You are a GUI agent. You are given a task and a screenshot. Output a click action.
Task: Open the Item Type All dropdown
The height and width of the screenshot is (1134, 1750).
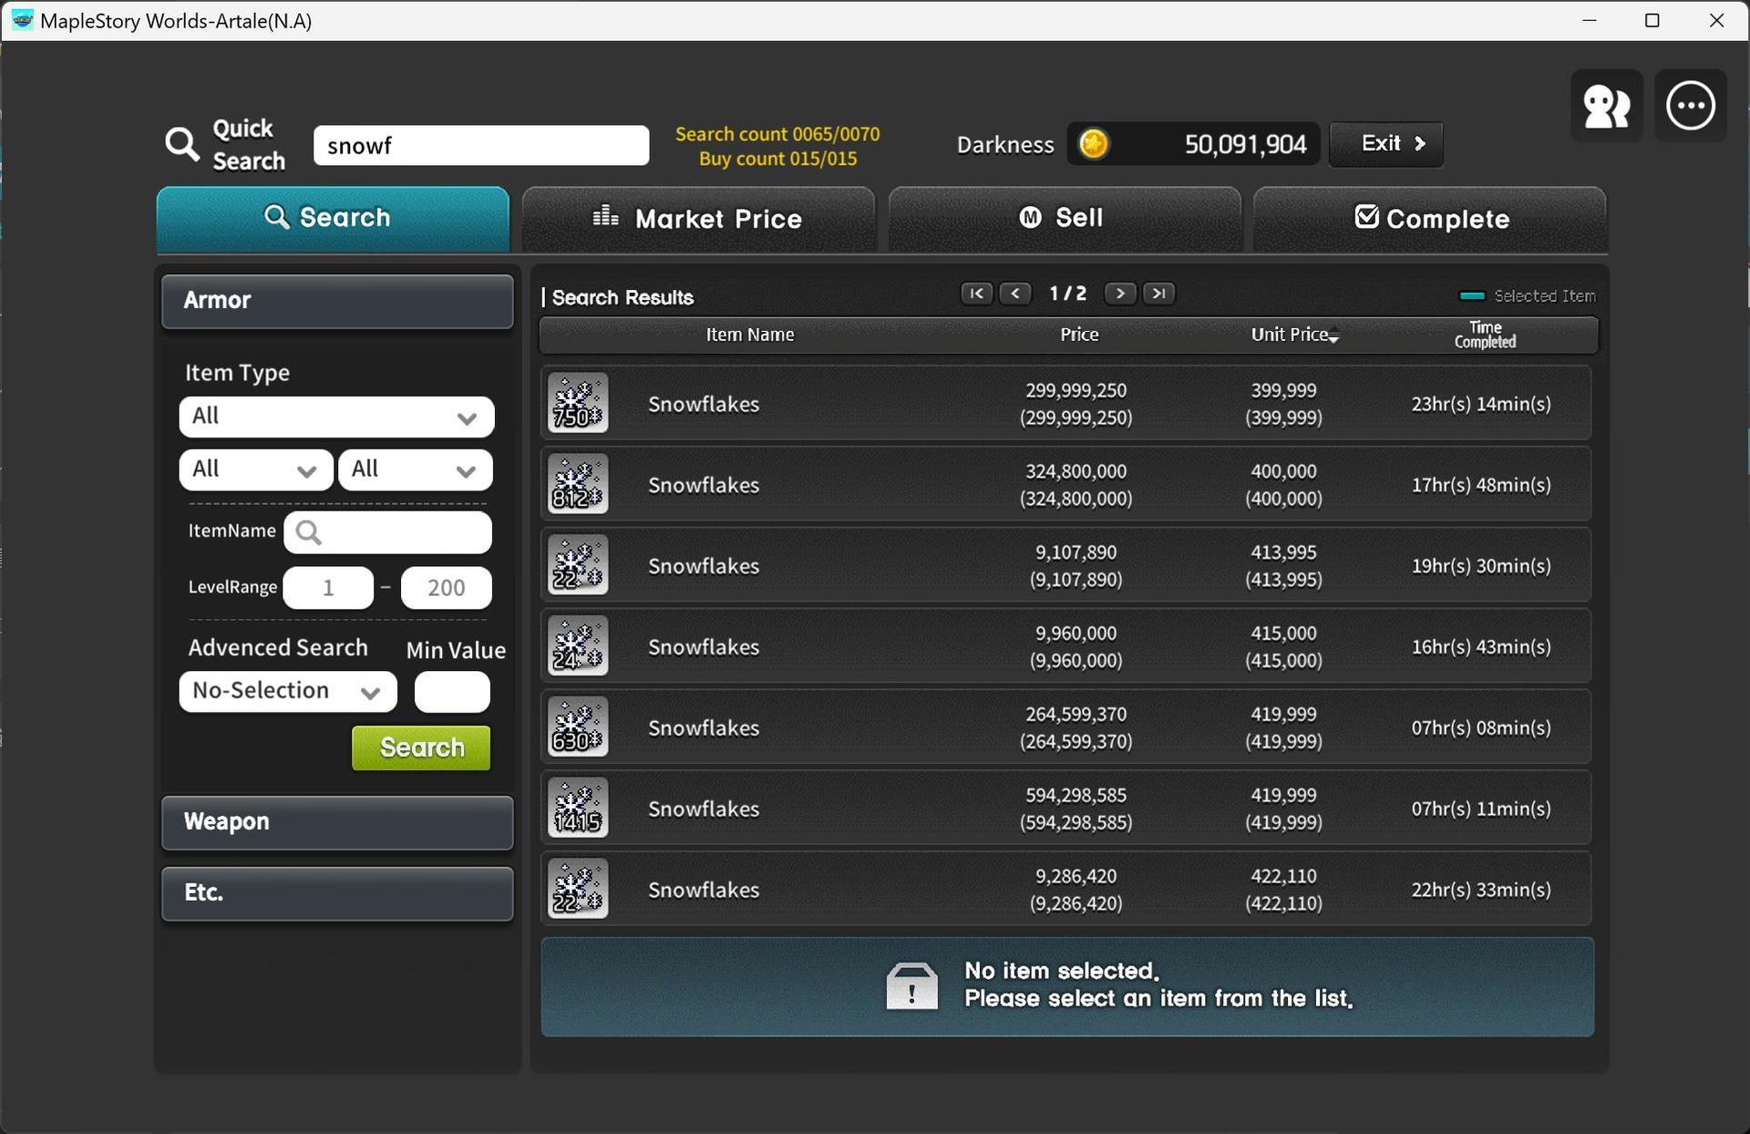click(336, 417)
